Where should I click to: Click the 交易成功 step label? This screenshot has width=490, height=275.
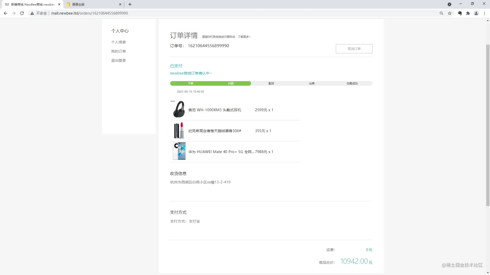pyautogui.click(x=352, y=83)
